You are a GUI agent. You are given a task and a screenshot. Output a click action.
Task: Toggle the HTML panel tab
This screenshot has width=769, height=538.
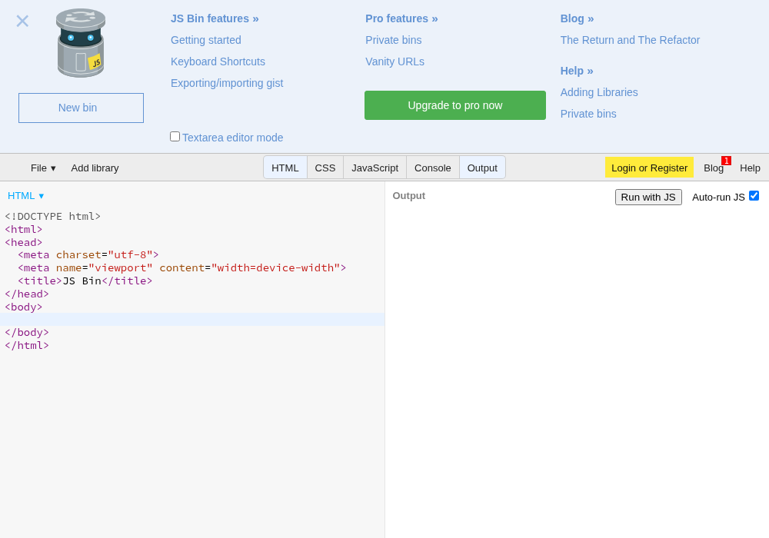coord(285,168)
